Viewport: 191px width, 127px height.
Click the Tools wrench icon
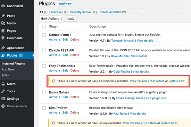[3, 91]
